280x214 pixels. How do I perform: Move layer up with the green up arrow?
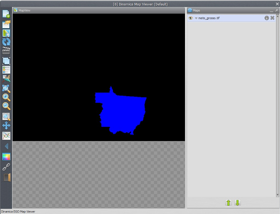click(228, 203)
